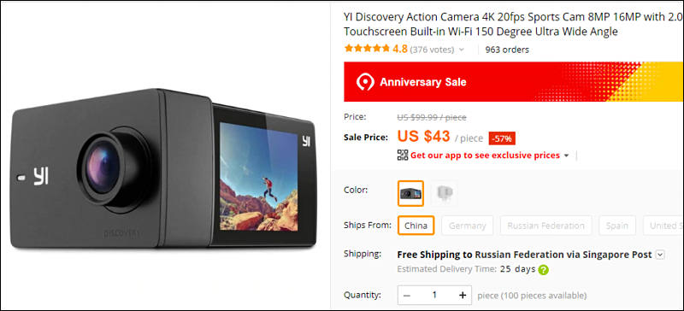
Task: Choose China as the ships-from location
Action: point(416,226)
